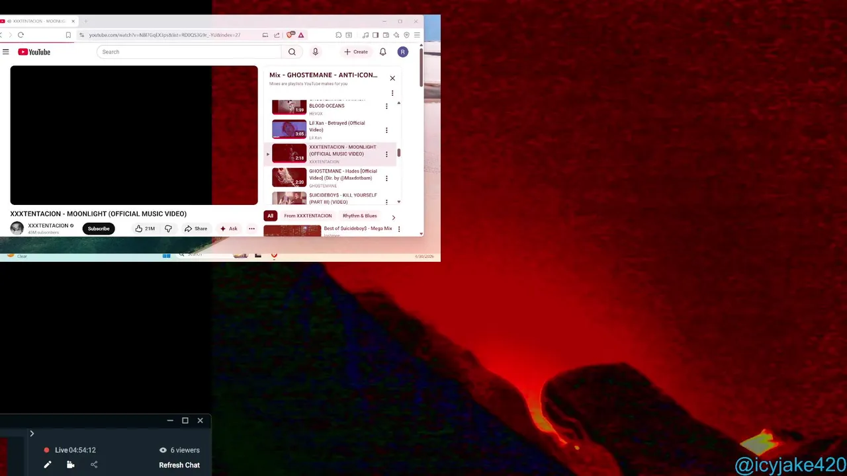Bookmark this page using the bookmark icon
The height and width of the screenshot is (476, 847).
(x=68, y=35)
